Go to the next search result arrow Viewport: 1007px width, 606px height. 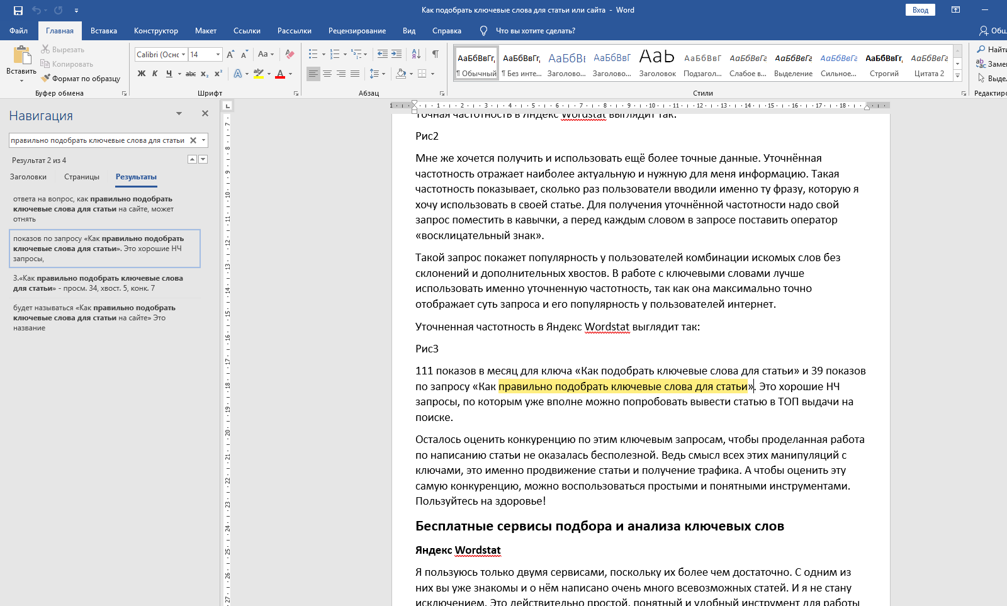203,159
